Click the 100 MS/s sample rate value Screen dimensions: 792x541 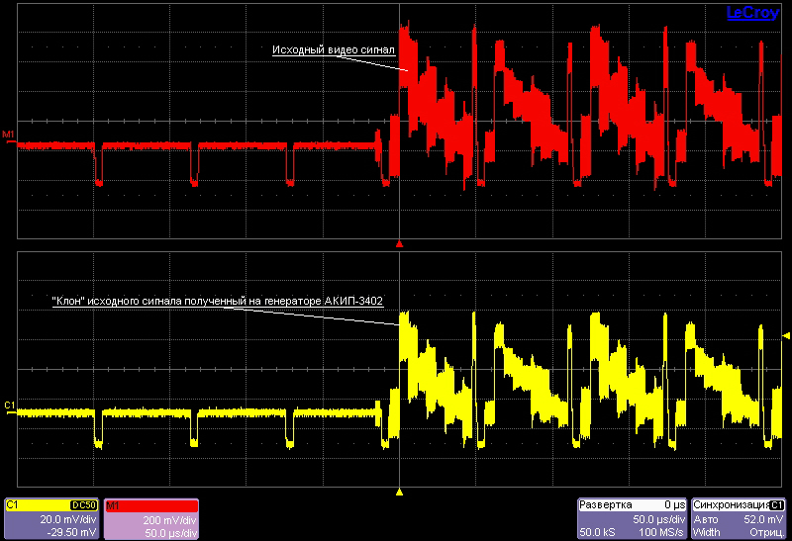(662, 532)
